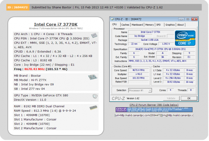The width and height of the screenshot is (209, 141).
Task: Open the Mainboard tab
Action: tap(137, 25)
